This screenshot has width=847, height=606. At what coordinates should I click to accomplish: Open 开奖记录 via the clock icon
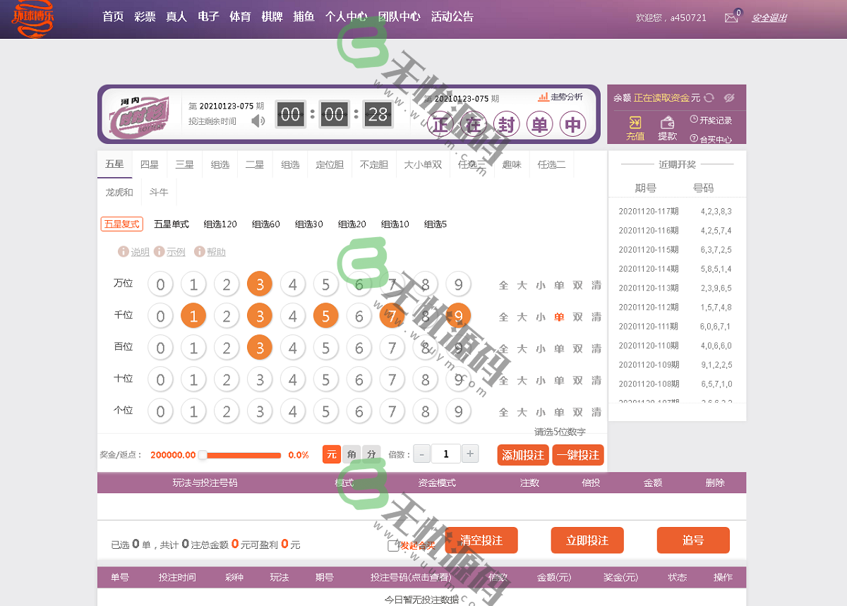[694, 119]
